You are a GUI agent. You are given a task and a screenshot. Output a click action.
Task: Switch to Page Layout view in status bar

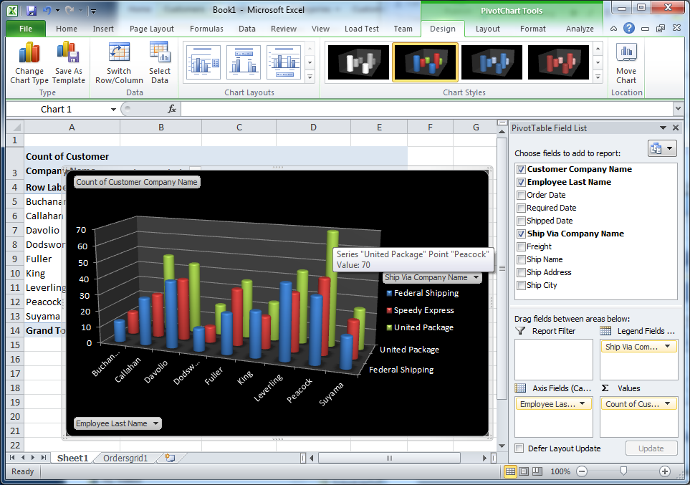click(524, 471)
